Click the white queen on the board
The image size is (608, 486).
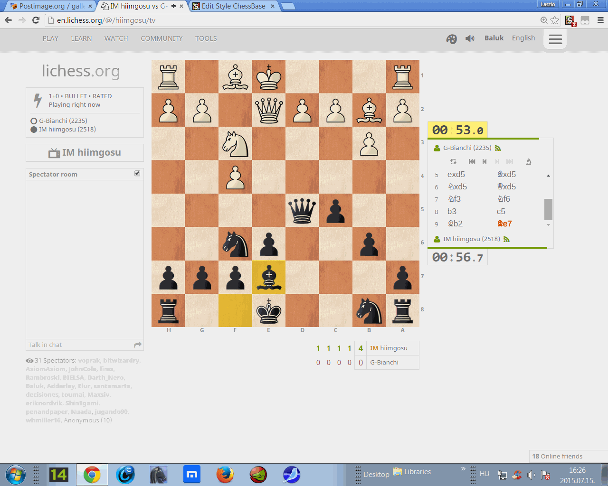tap(269, 110)
